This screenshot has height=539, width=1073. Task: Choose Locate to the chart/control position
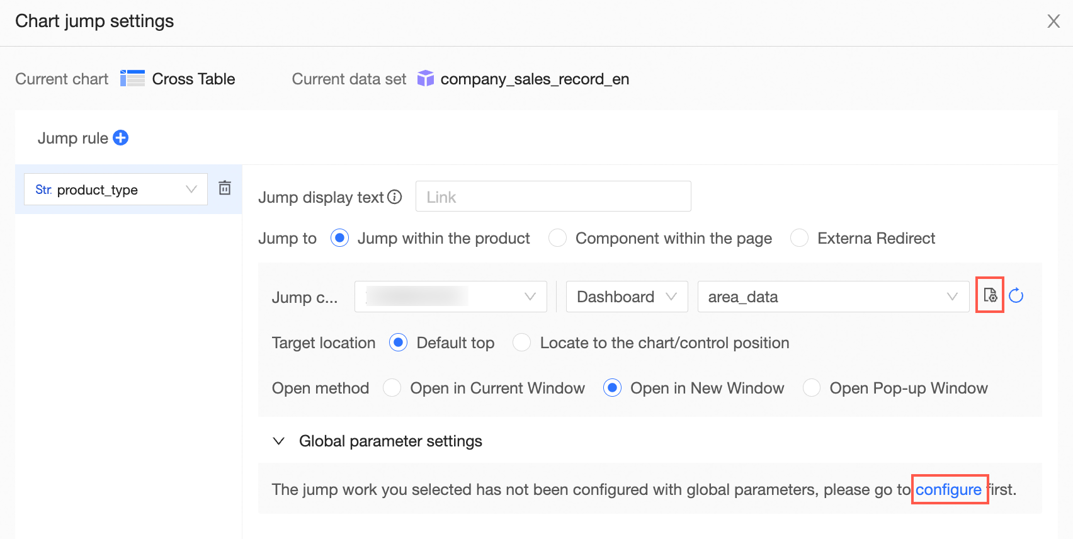pyautogui.click(x=522, y=343)
